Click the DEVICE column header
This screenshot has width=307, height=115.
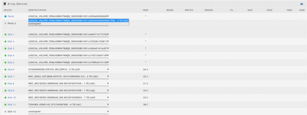tap(8, 10)
